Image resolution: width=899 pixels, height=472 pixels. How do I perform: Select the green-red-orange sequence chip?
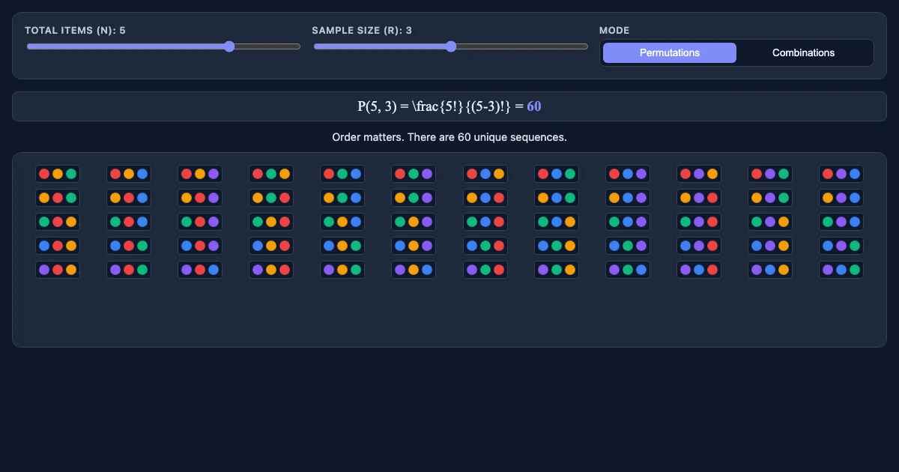(58, 222)
